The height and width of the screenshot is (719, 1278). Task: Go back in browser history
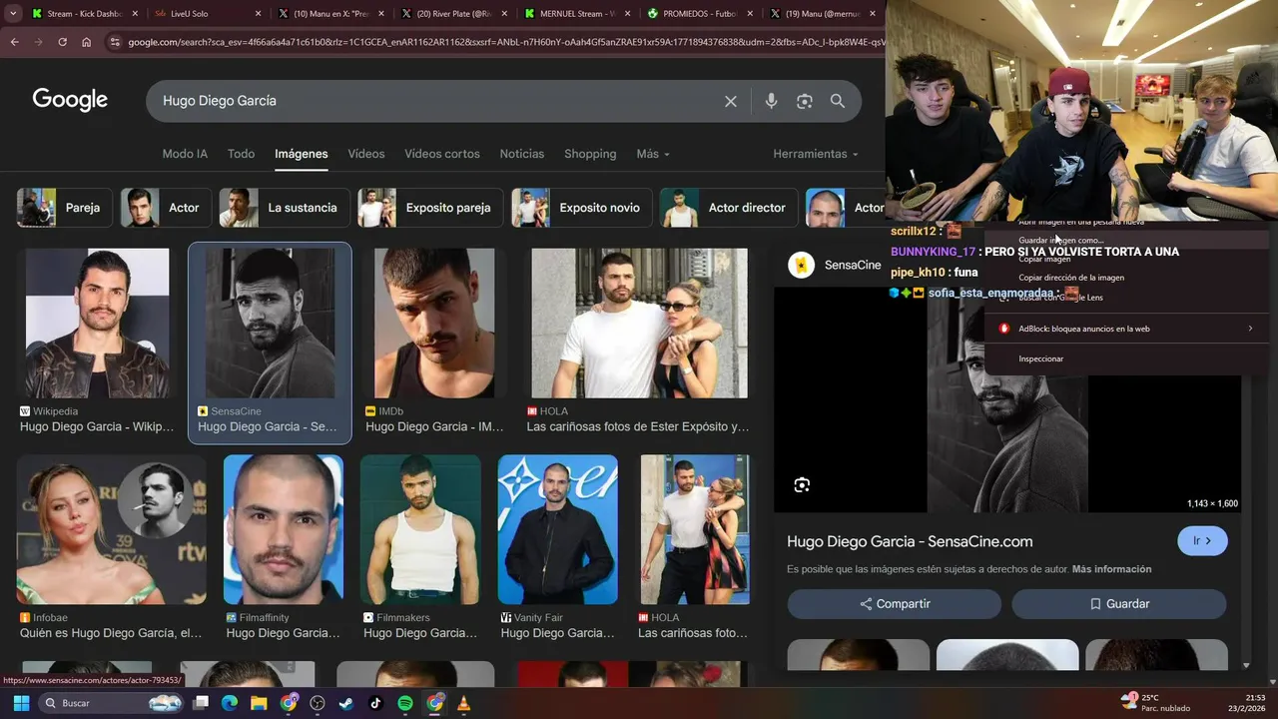coord(14,42)
